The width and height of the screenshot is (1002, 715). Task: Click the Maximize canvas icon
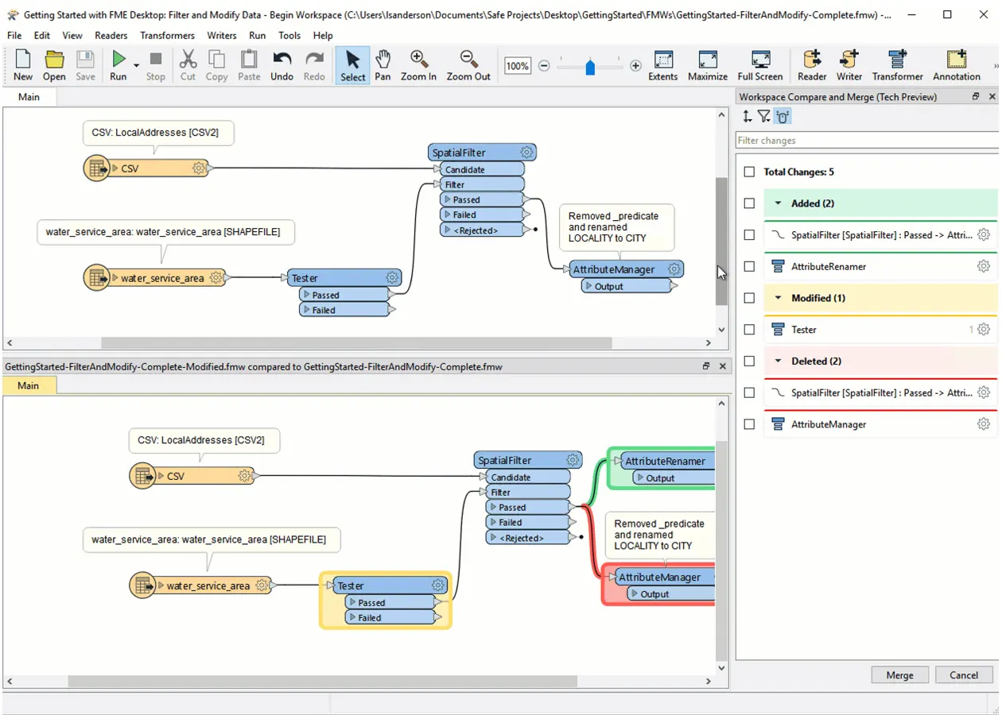click(x=708, y=60)
